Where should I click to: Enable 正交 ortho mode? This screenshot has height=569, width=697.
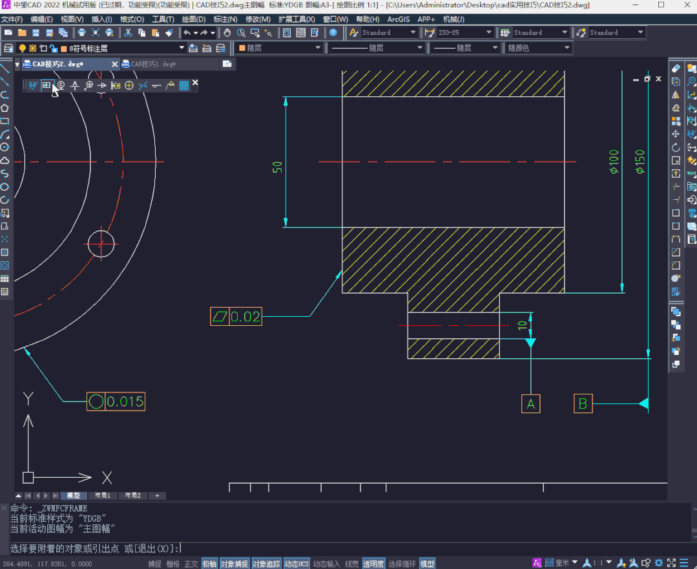[191, 564]
